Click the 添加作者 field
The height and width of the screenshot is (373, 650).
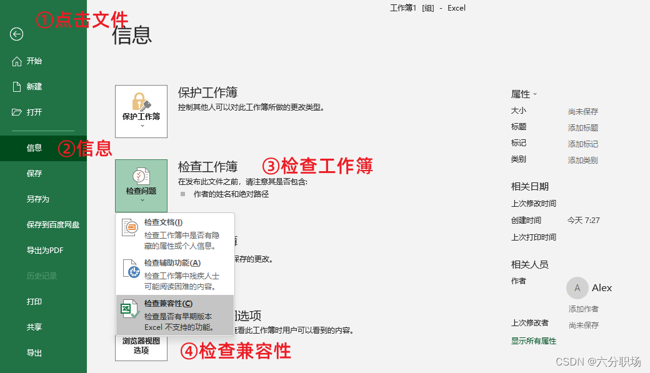(583, 309)
